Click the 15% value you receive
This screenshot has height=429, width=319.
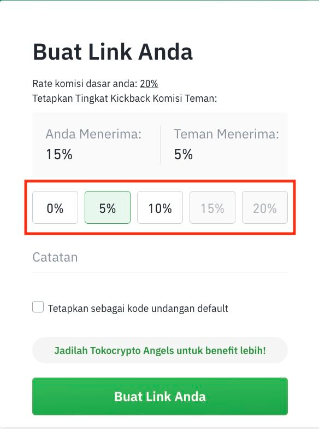coord(59,154)
